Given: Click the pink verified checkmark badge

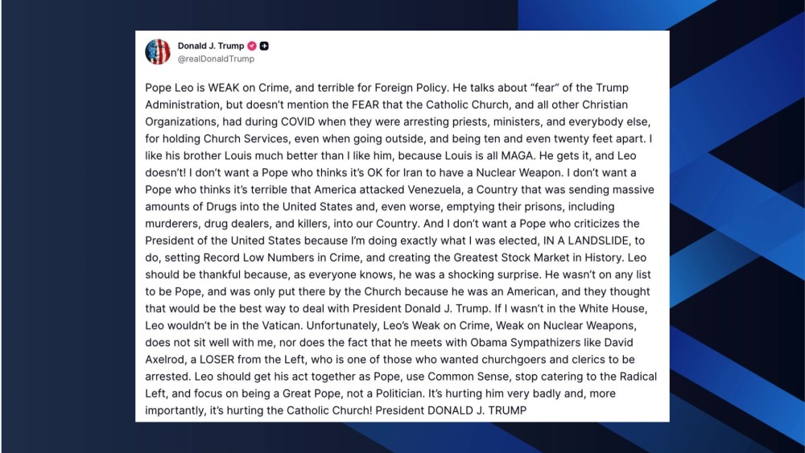Looking at the screenshot, I should [x=251, y=46].
